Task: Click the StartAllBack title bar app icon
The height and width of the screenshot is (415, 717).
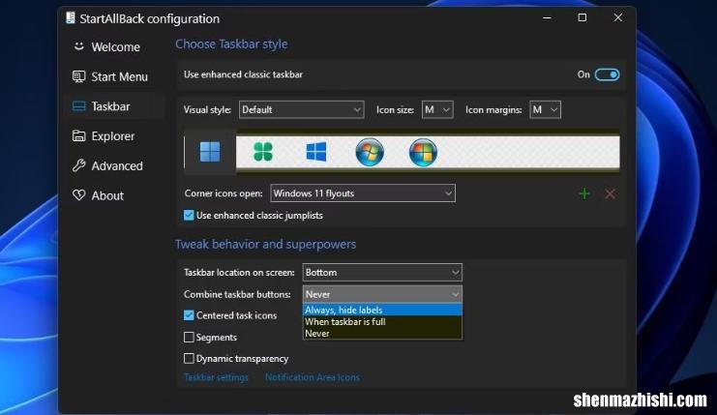Action: point(71,18)
